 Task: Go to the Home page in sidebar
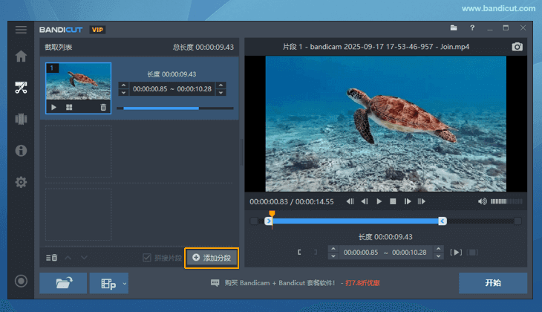tap(21, 56)
